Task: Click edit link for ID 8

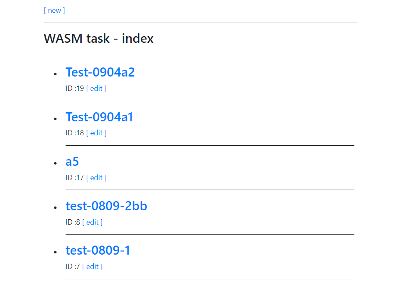Action: click(92, 222)
